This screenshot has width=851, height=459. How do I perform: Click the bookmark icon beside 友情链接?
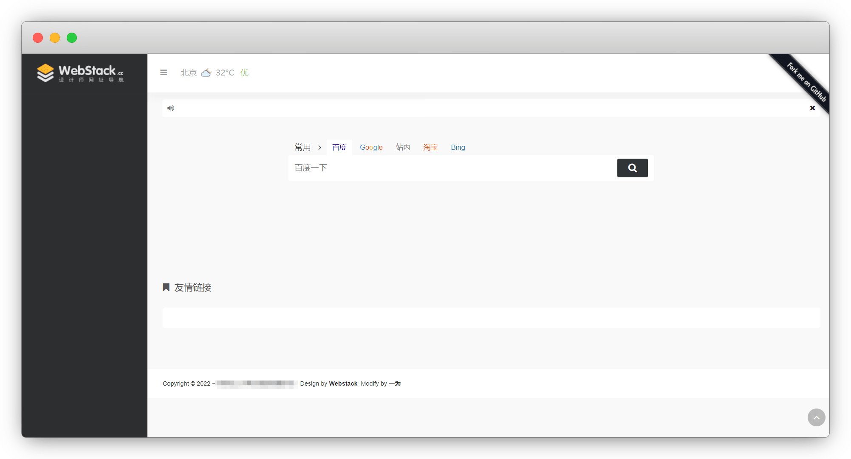click(x=166, y=288)
